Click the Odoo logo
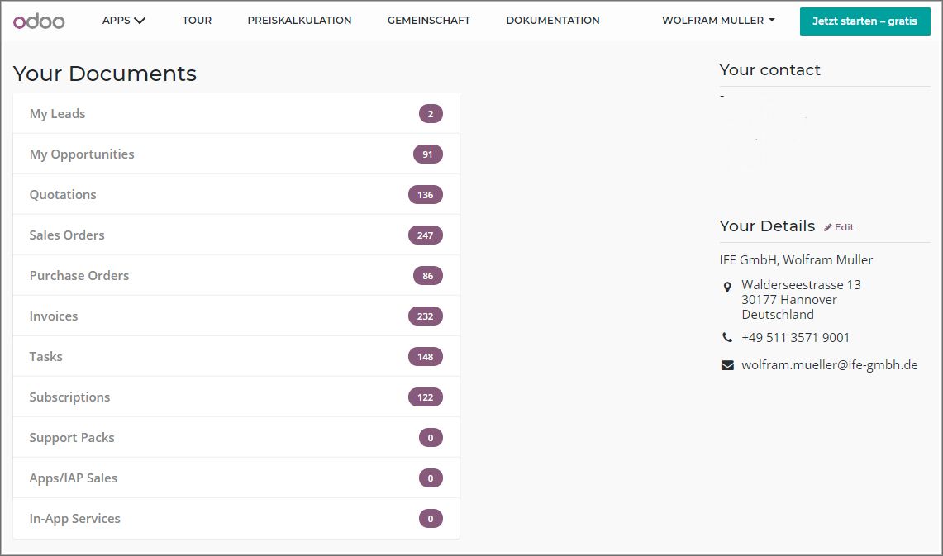Image resolution: width=943 pixels, height=556 pixels. tap(39, 21)
